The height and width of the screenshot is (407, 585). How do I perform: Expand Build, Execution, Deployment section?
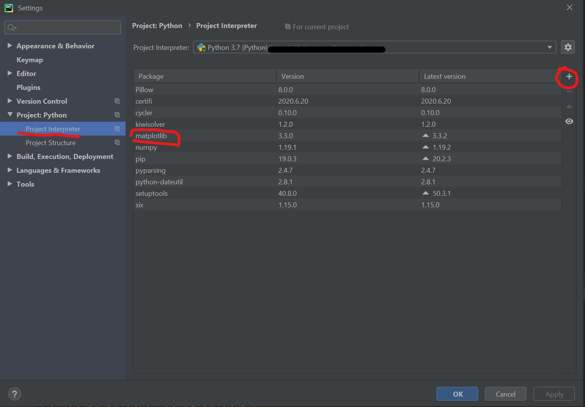click(x=10, y=156)
